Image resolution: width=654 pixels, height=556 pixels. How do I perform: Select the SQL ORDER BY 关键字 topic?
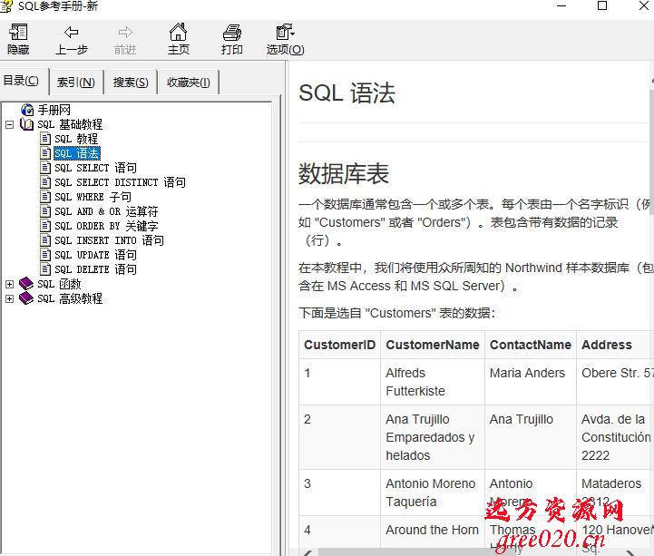pyautogui.click(x=106, y=226)
